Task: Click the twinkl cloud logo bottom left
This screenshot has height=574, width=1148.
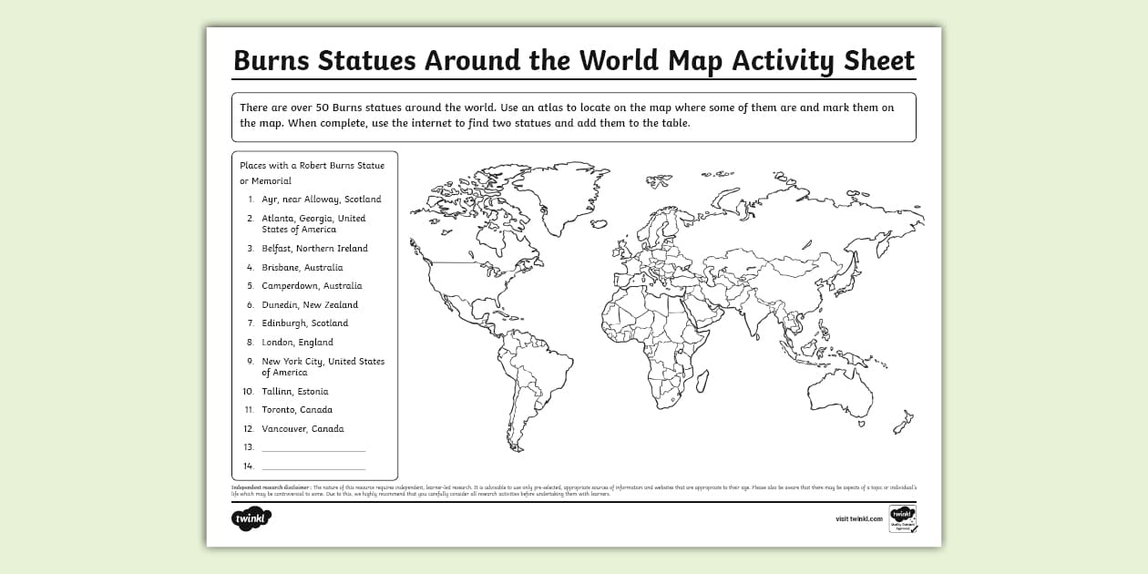Action: (252, 518)
